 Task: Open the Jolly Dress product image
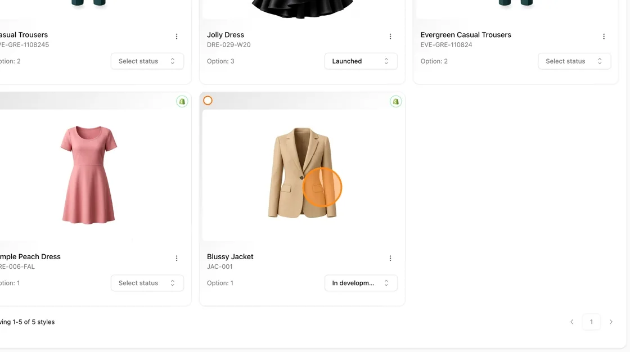pyautogui.click(x=302, y=9)
